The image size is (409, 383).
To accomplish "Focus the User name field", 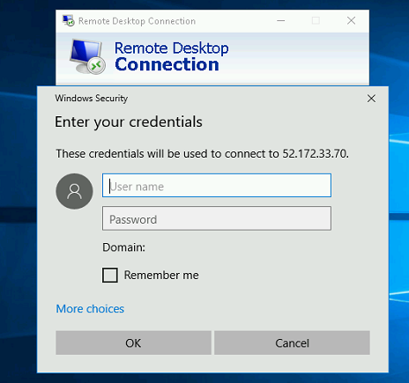I will pyautogui.click(x=217, y=186).
